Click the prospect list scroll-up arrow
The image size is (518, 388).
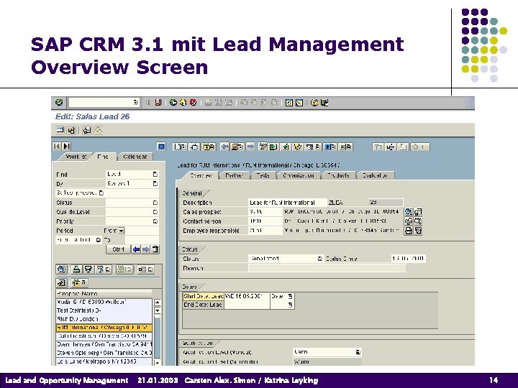coord(158,302)
